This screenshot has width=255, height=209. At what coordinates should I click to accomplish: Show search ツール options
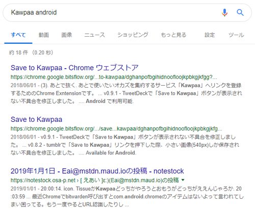click(x=236, y=35)
